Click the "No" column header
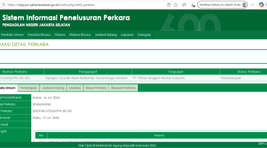Viewport: 267px width, 148px height. (x=41, y=135)
